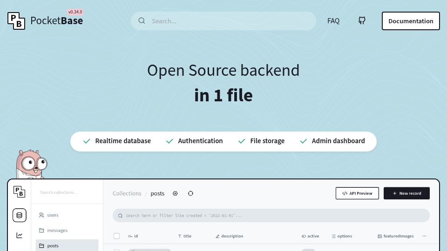Click the search magnifier icon in header

click(142, 21)
